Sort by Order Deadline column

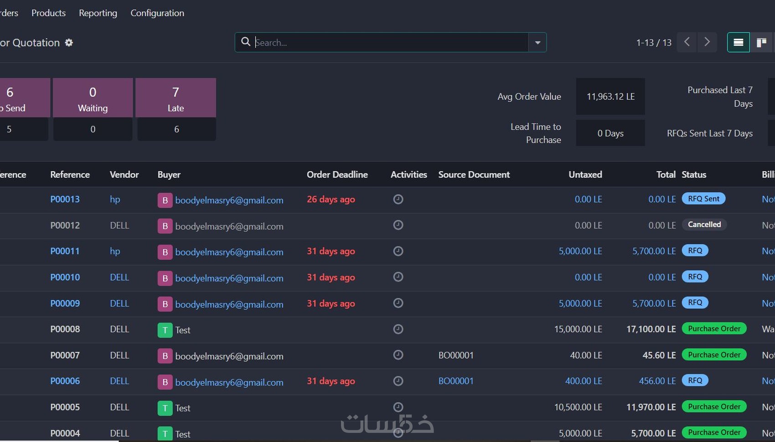tap(337, 175)
